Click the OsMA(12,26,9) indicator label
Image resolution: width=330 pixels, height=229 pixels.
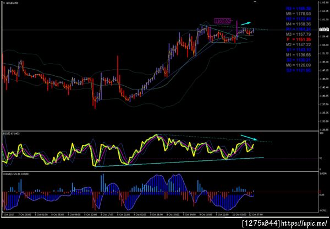click(x=16, y=174)
